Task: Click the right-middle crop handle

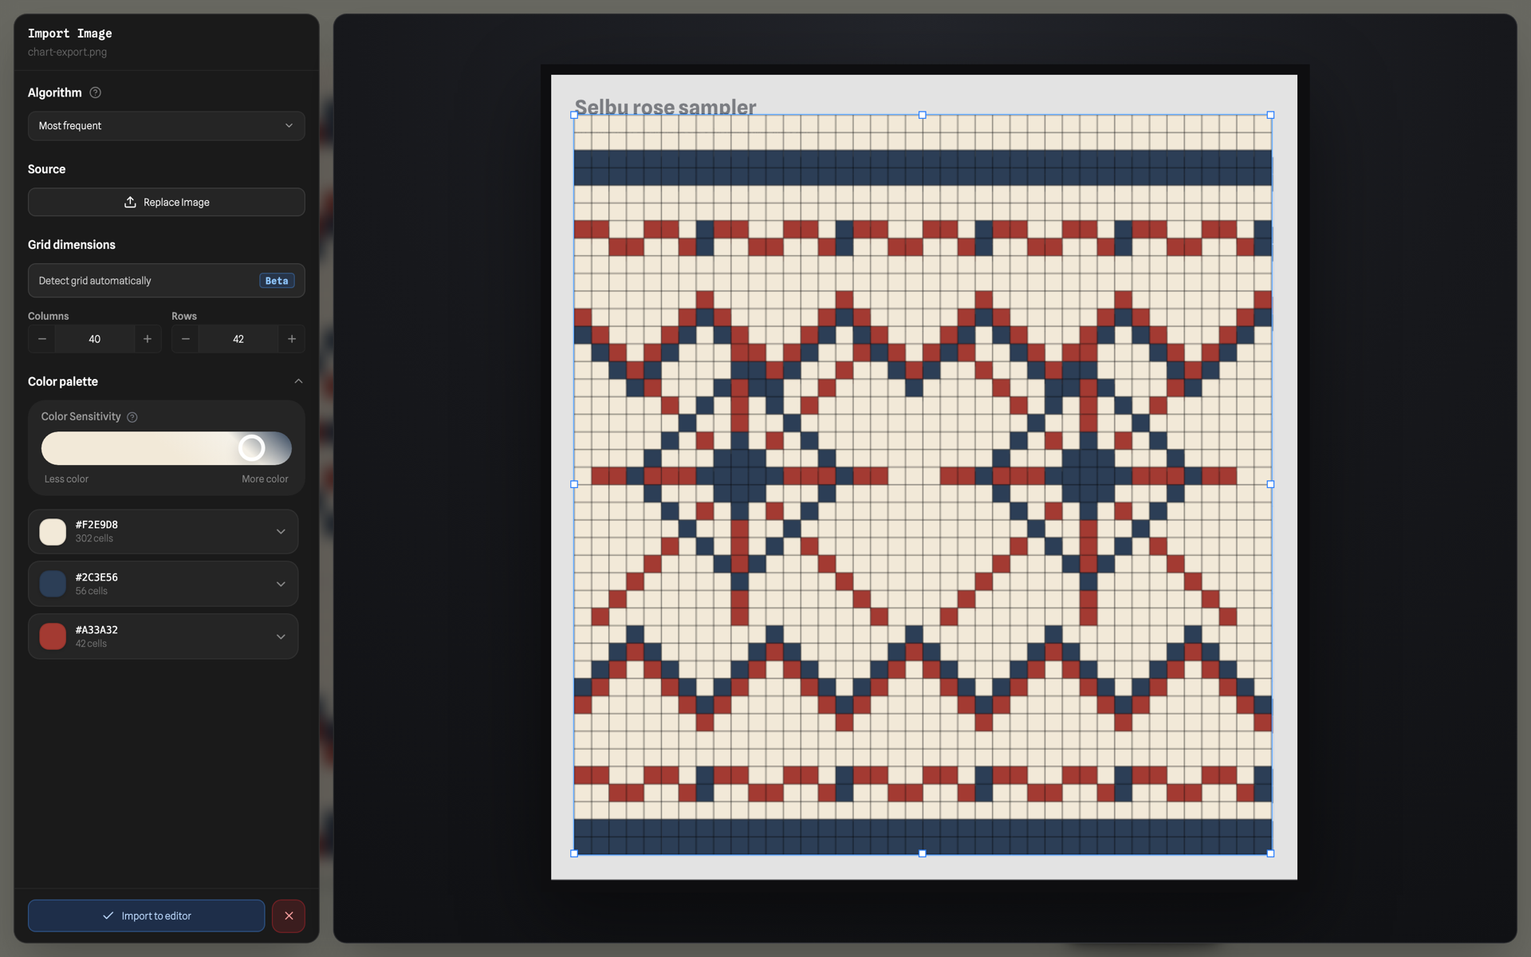Action: (x=1271, y=484)
